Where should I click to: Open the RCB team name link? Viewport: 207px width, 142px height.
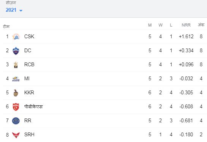pos(29,64)
